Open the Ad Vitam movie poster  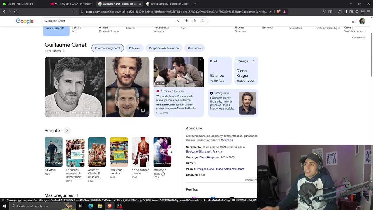tap(54, 152)
